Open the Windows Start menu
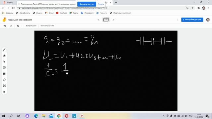Viewport: 212px width, 119px height. coord(4,116)
